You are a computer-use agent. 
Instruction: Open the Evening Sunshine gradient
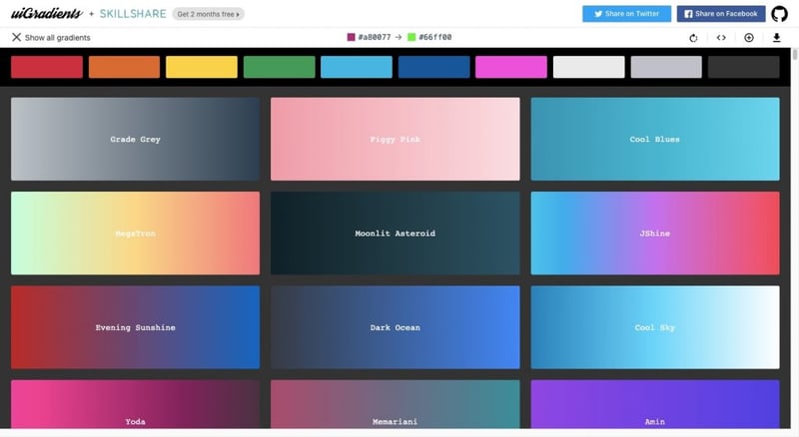135,327
